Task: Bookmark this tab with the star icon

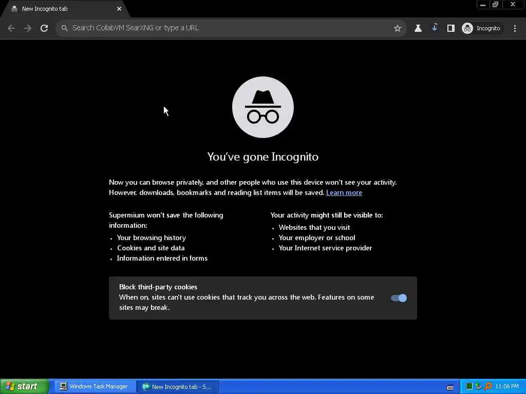Action: (x=398, y=28)
